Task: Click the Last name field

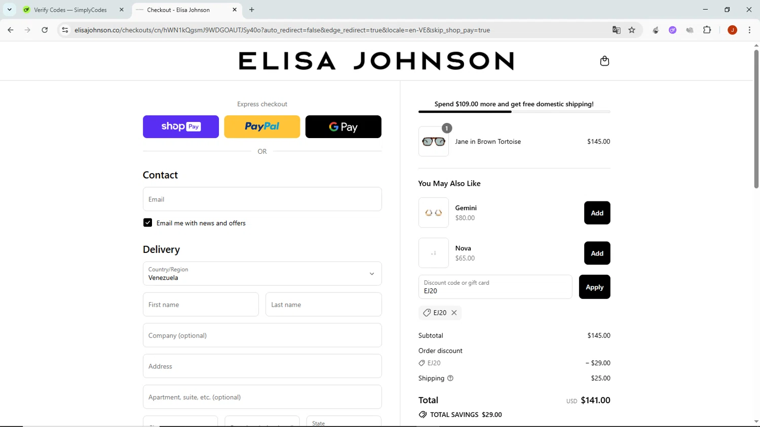Action: point(323,305)
